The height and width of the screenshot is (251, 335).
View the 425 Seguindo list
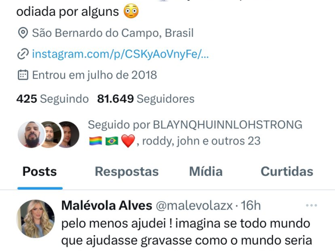click(53, 99)
